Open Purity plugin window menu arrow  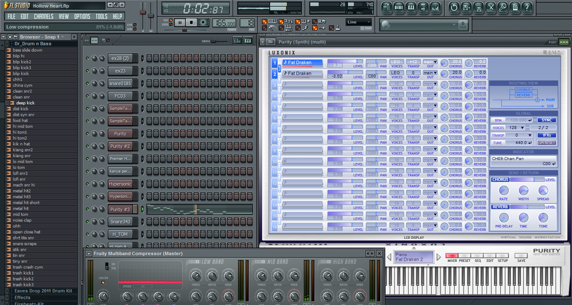(263, 42)
